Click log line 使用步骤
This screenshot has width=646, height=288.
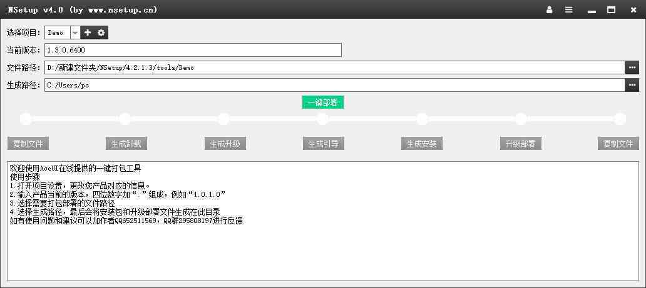24,177
